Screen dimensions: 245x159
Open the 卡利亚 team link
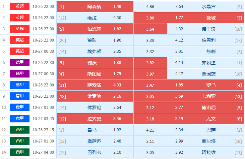tap(209, 96)
